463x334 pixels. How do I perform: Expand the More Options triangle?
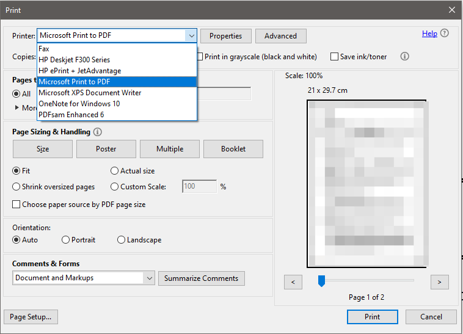[17, 107]
